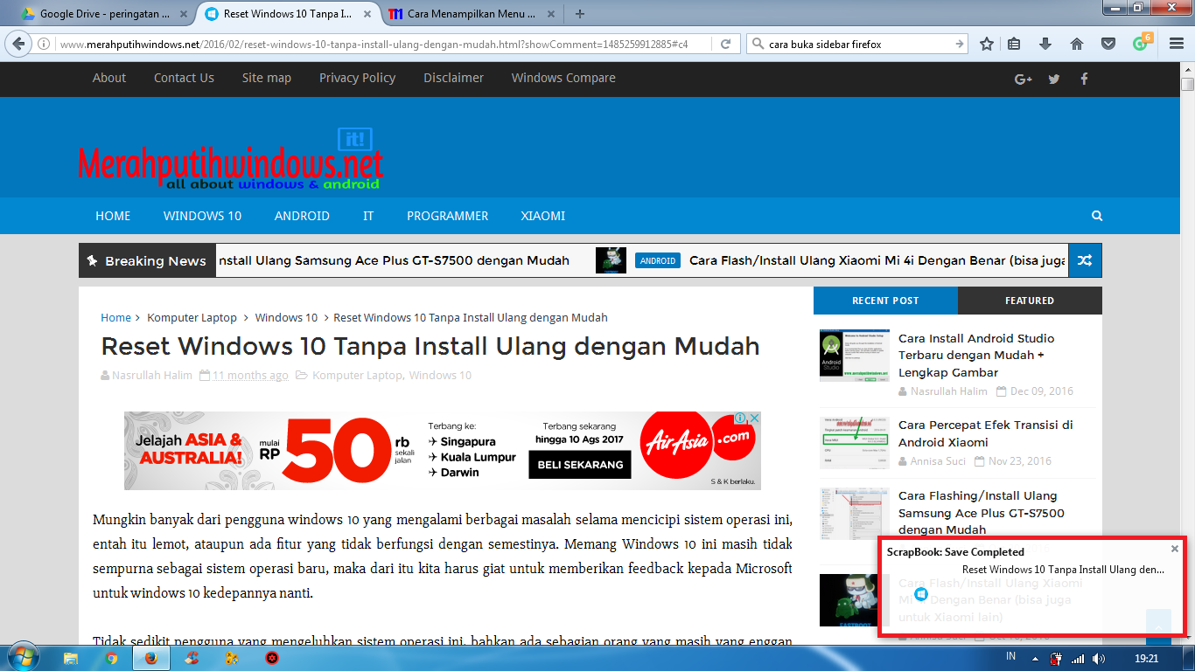
Task: Open Contact Us link in top bar
Action: coord(184,78)
